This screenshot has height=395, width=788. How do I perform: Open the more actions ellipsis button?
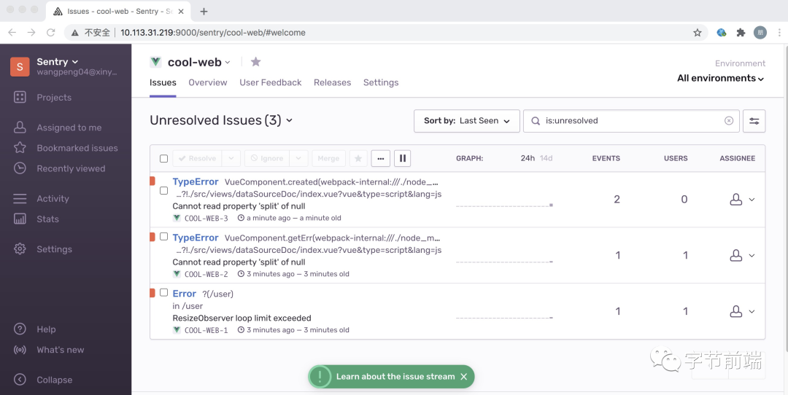click(380, 158)
